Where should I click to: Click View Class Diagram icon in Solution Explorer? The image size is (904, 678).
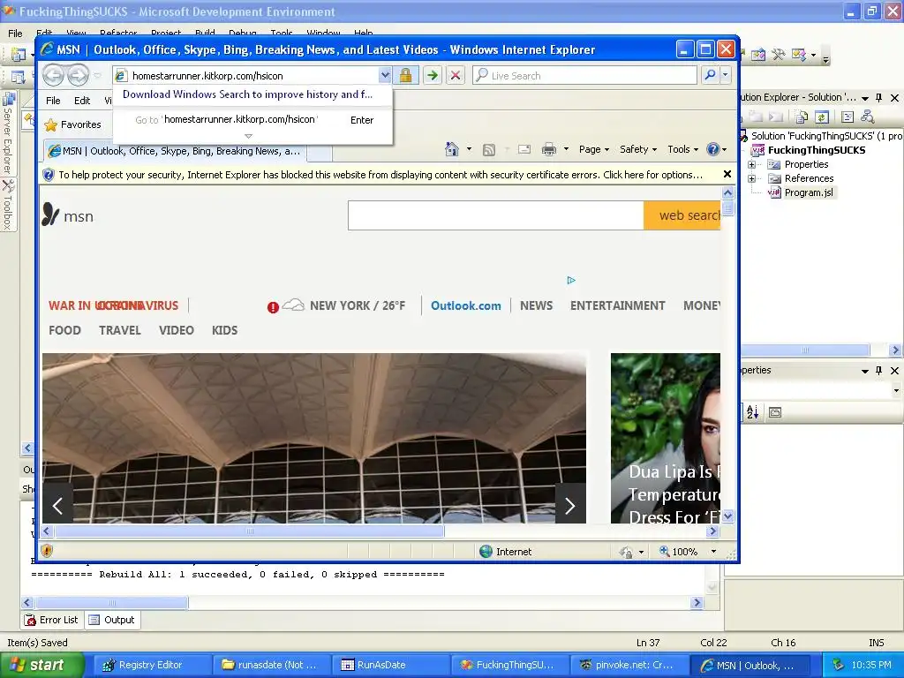click(867, 117)
